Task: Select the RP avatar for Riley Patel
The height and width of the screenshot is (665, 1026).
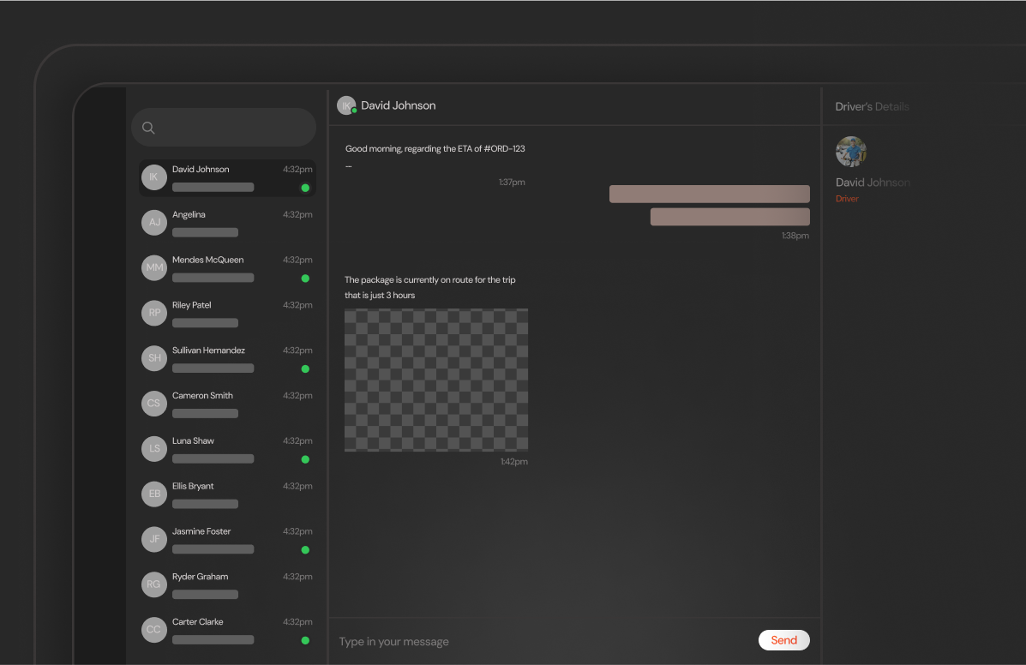Action: point(154,313)
